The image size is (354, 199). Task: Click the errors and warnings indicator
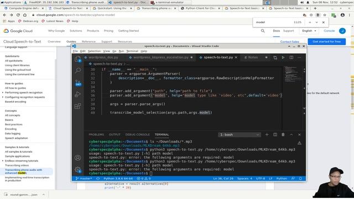point(144,179)
